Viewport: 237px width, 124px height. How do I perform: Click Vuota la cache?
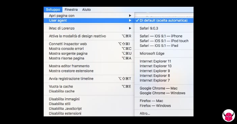pyautogui.click(x=89, y=86)
